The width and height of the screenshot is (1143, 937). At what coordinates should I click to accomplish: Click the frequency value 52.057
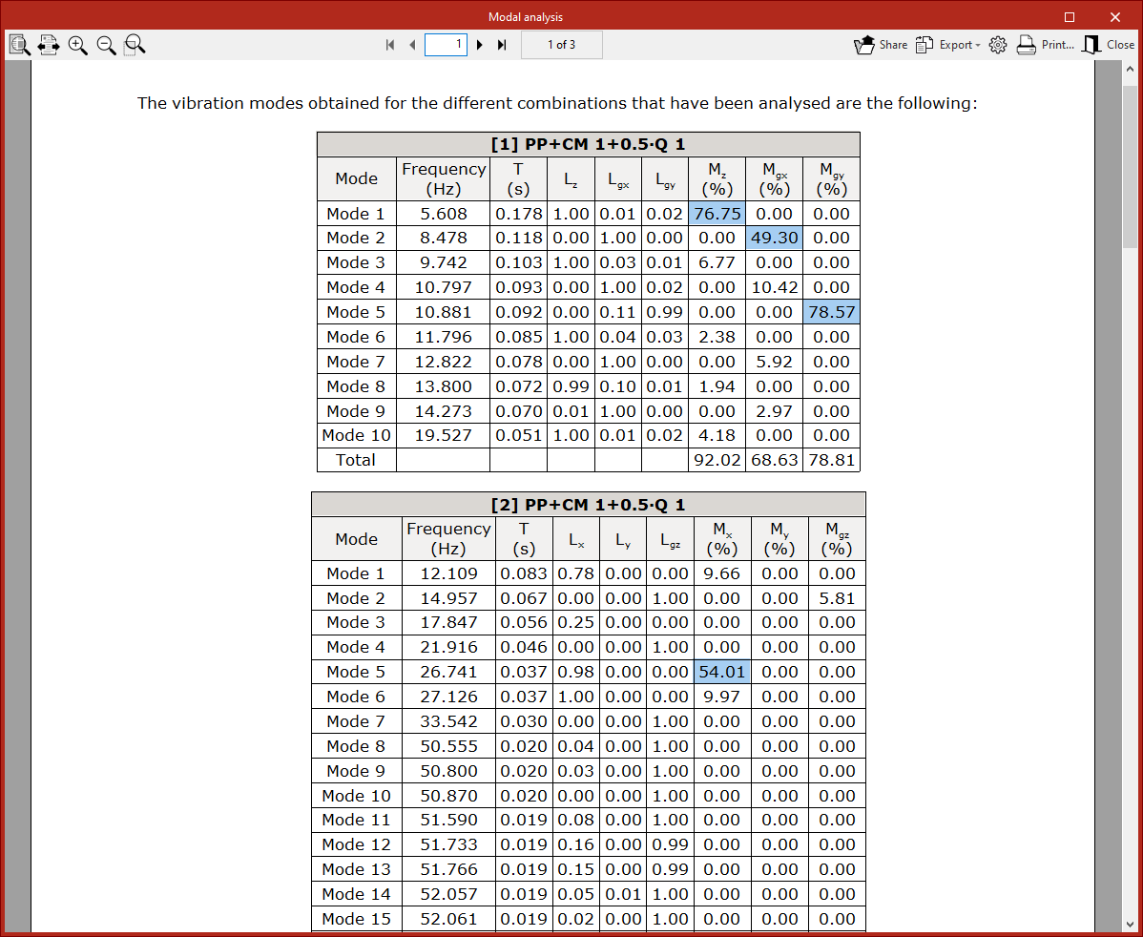click(x=449, y=894)
